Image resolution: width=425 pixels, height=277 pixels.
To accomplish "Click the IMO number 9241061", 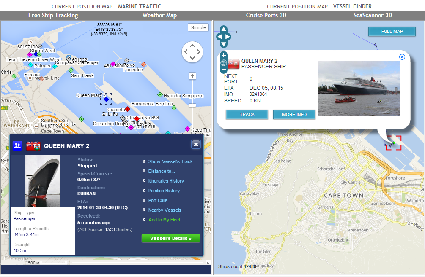I will 258,94.
